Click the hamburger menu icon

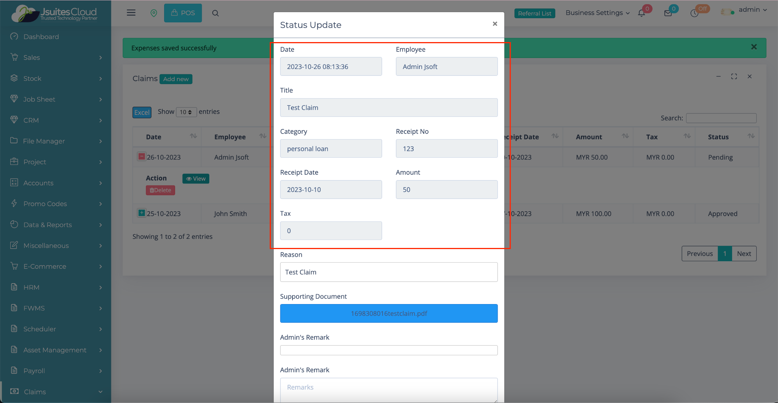131,13
